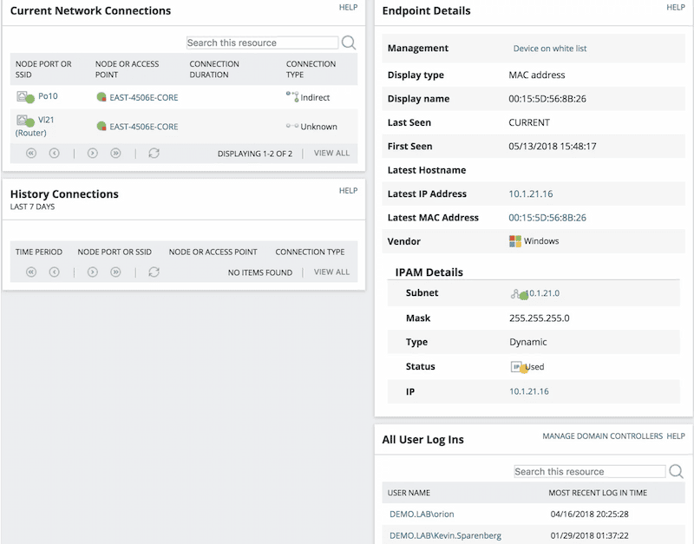Focus the All User Log Ins search field
Image resolution: width=694 pixels, height=544 pixels.
(x=588, y=471)
